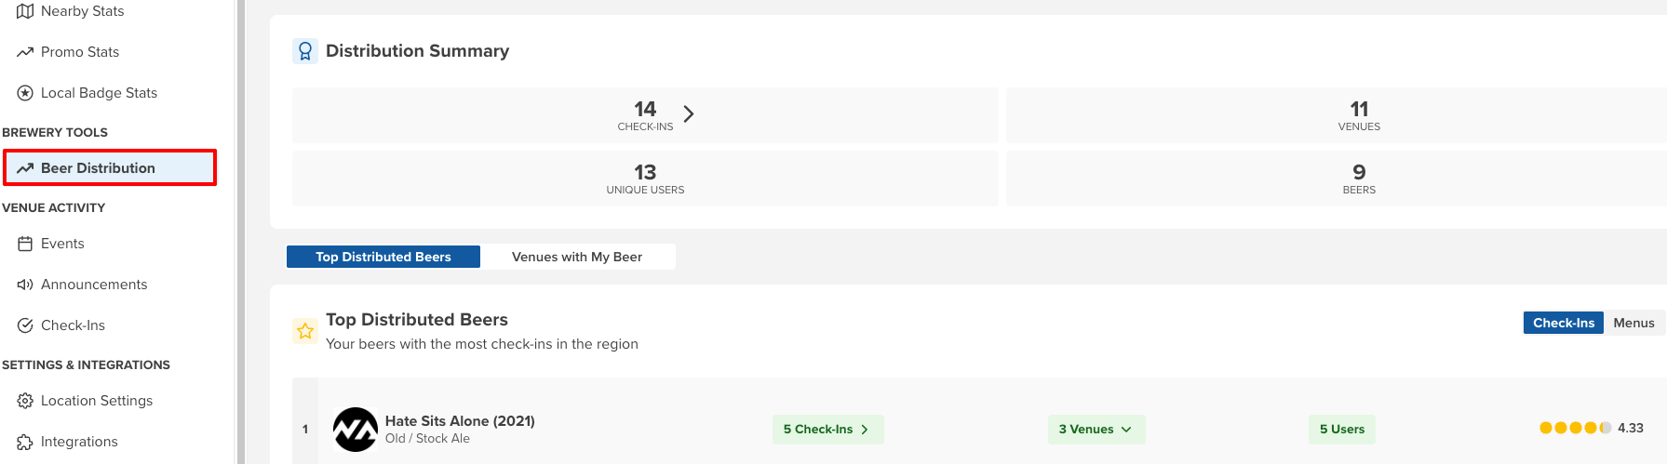
Task: Click the 5 Users button
Action: [x=1341, y=429]
